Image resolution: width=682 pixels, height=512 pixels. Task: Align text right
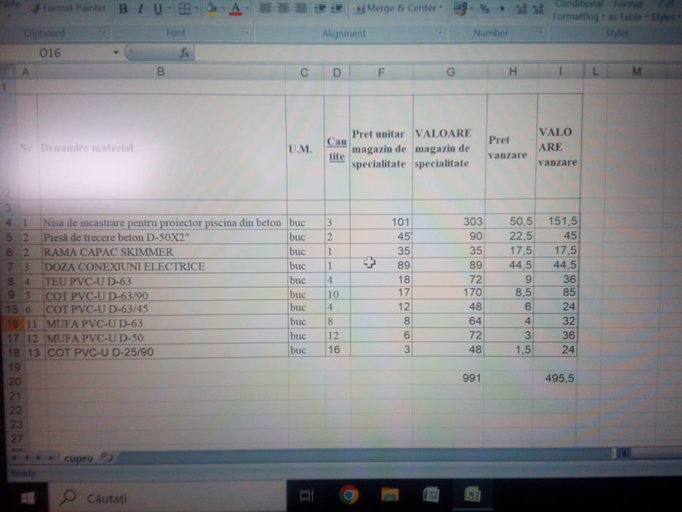(300, 8)
